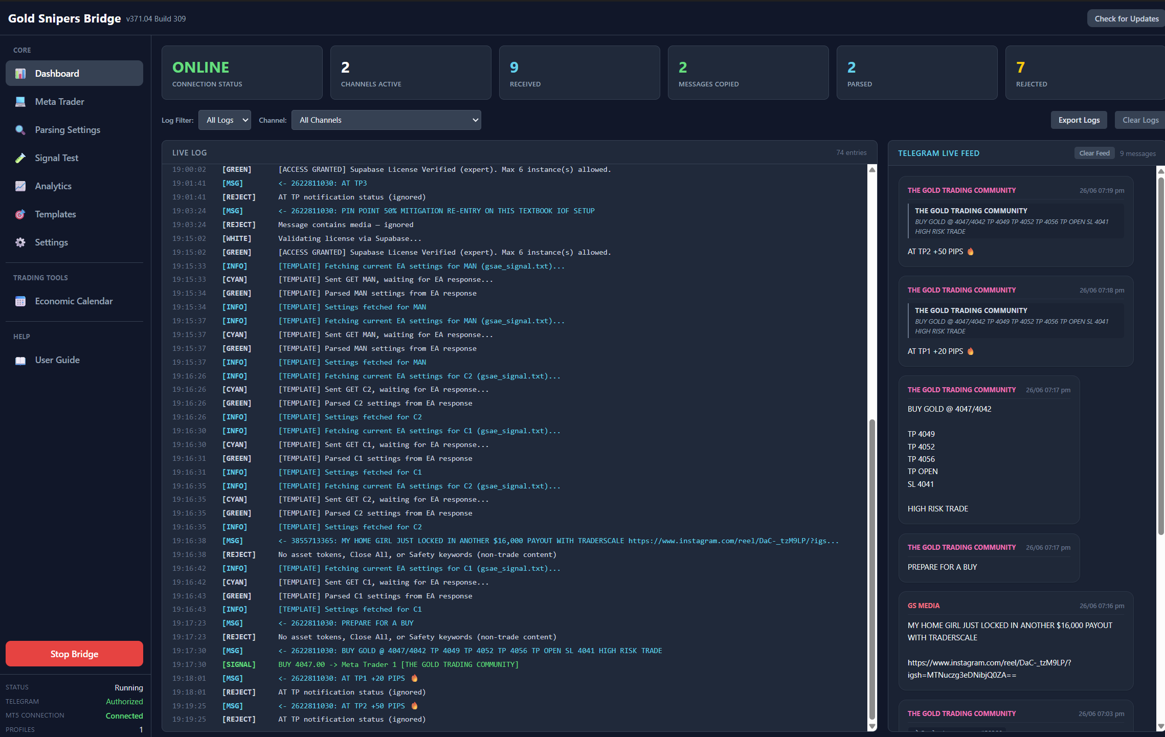1165x737 pixels.
Task: Open the Dashboard page
Action: pos(74,73)
